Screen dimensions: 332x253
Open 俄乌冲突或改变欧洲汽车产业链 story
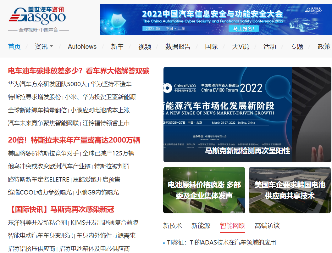49,166
